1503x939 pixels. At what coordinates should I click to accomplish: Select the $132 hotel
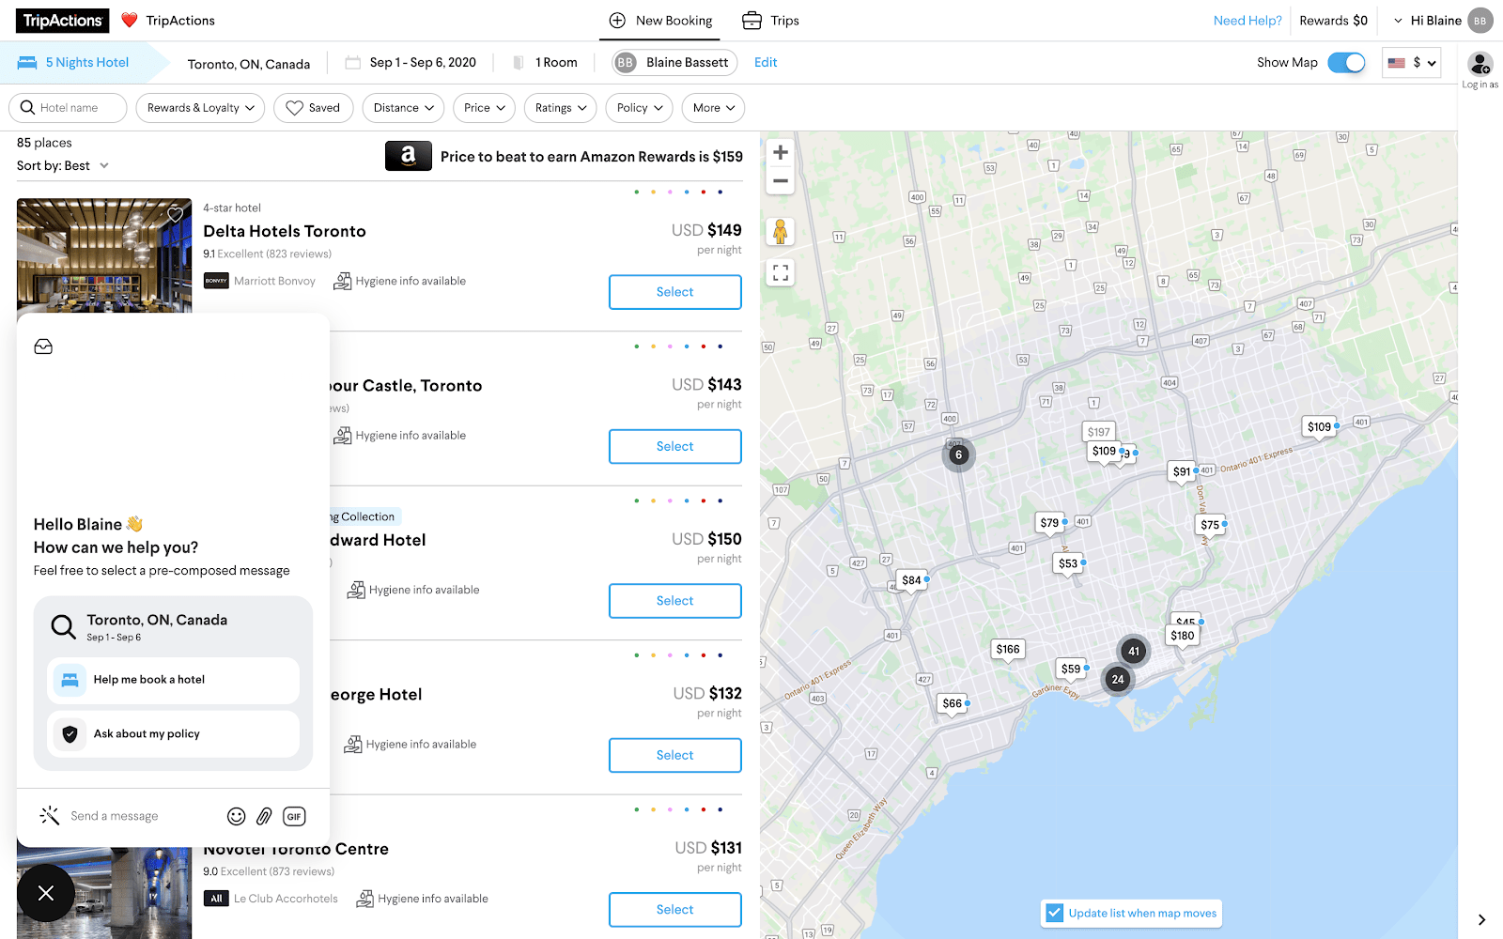[x=675, y=756]
